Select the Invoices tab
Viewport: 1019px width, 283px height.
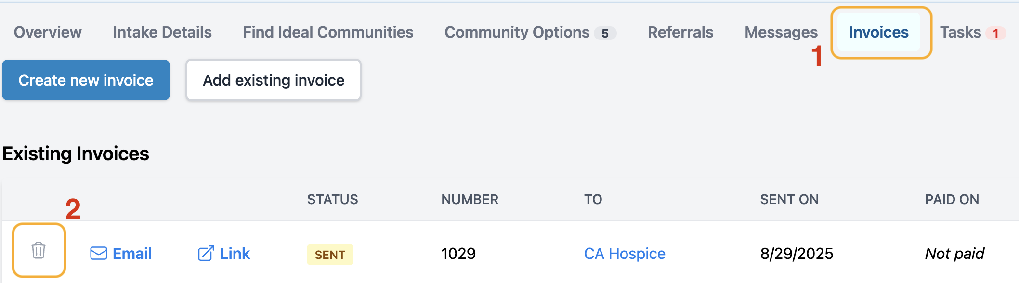point(879,32)
